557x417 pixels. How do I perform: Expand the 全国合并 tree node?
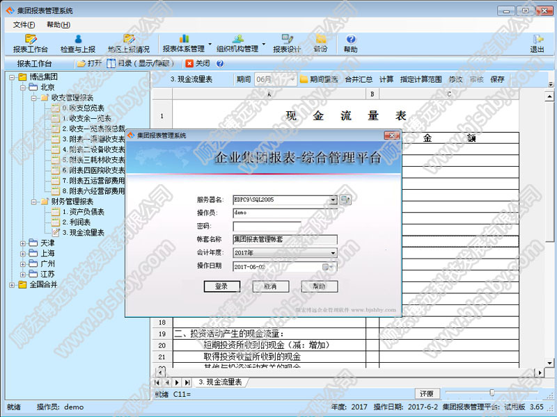[x=12, y=284]
